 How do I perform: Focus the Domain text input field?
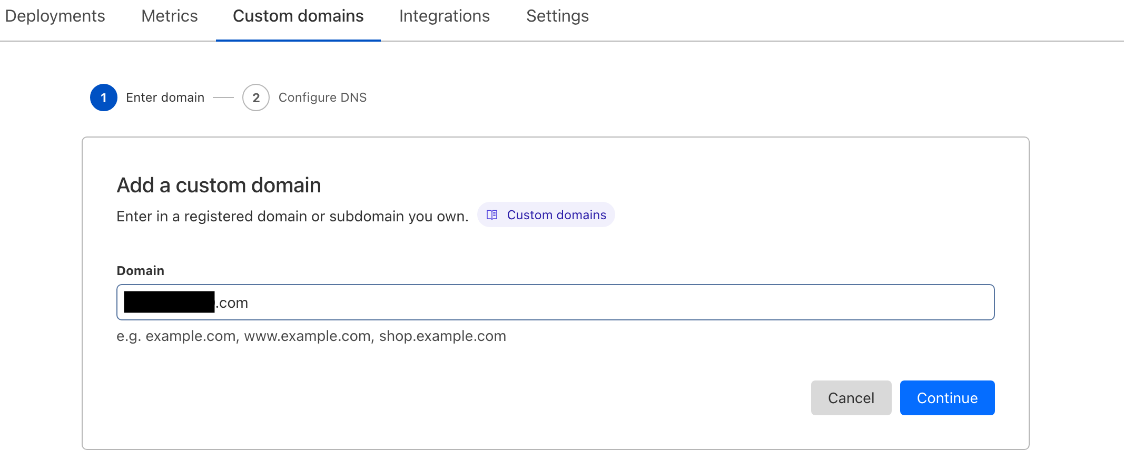coord(606,302)
